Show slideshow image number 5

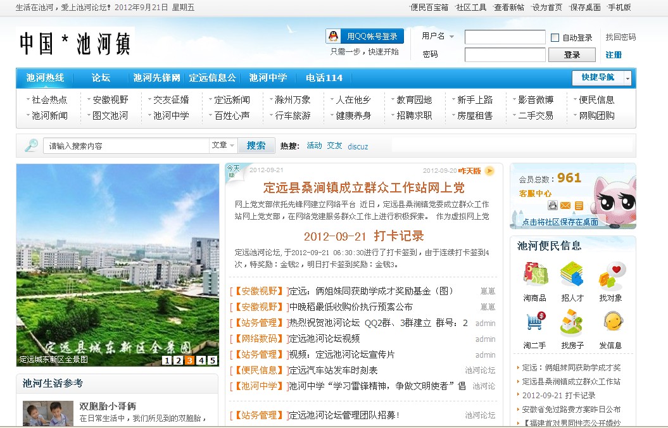212,360
